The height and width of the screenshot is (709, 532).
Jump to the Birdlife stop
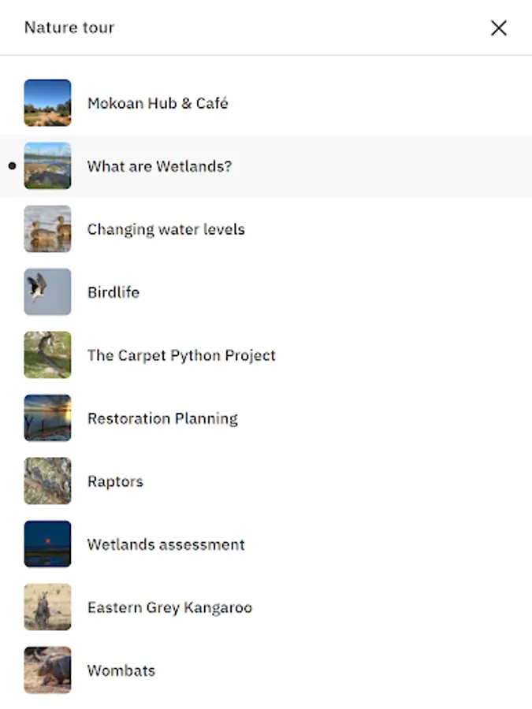click(x=113, y=292)
